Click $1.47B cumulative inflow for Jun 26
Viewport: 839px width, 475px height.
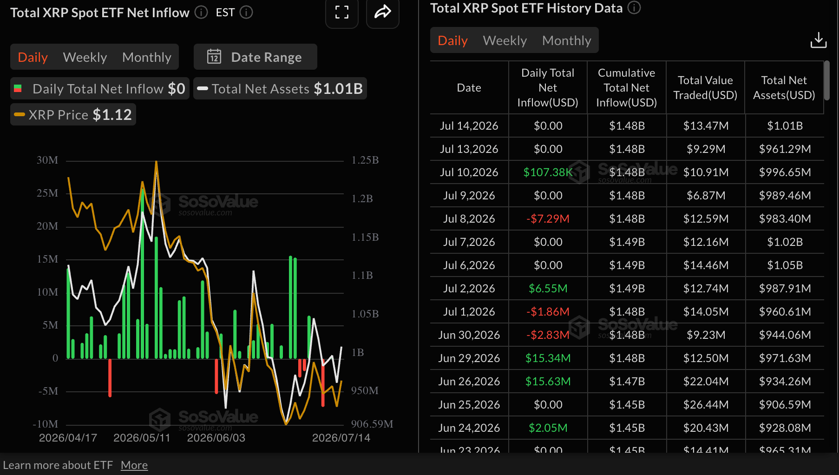(627, 381)
